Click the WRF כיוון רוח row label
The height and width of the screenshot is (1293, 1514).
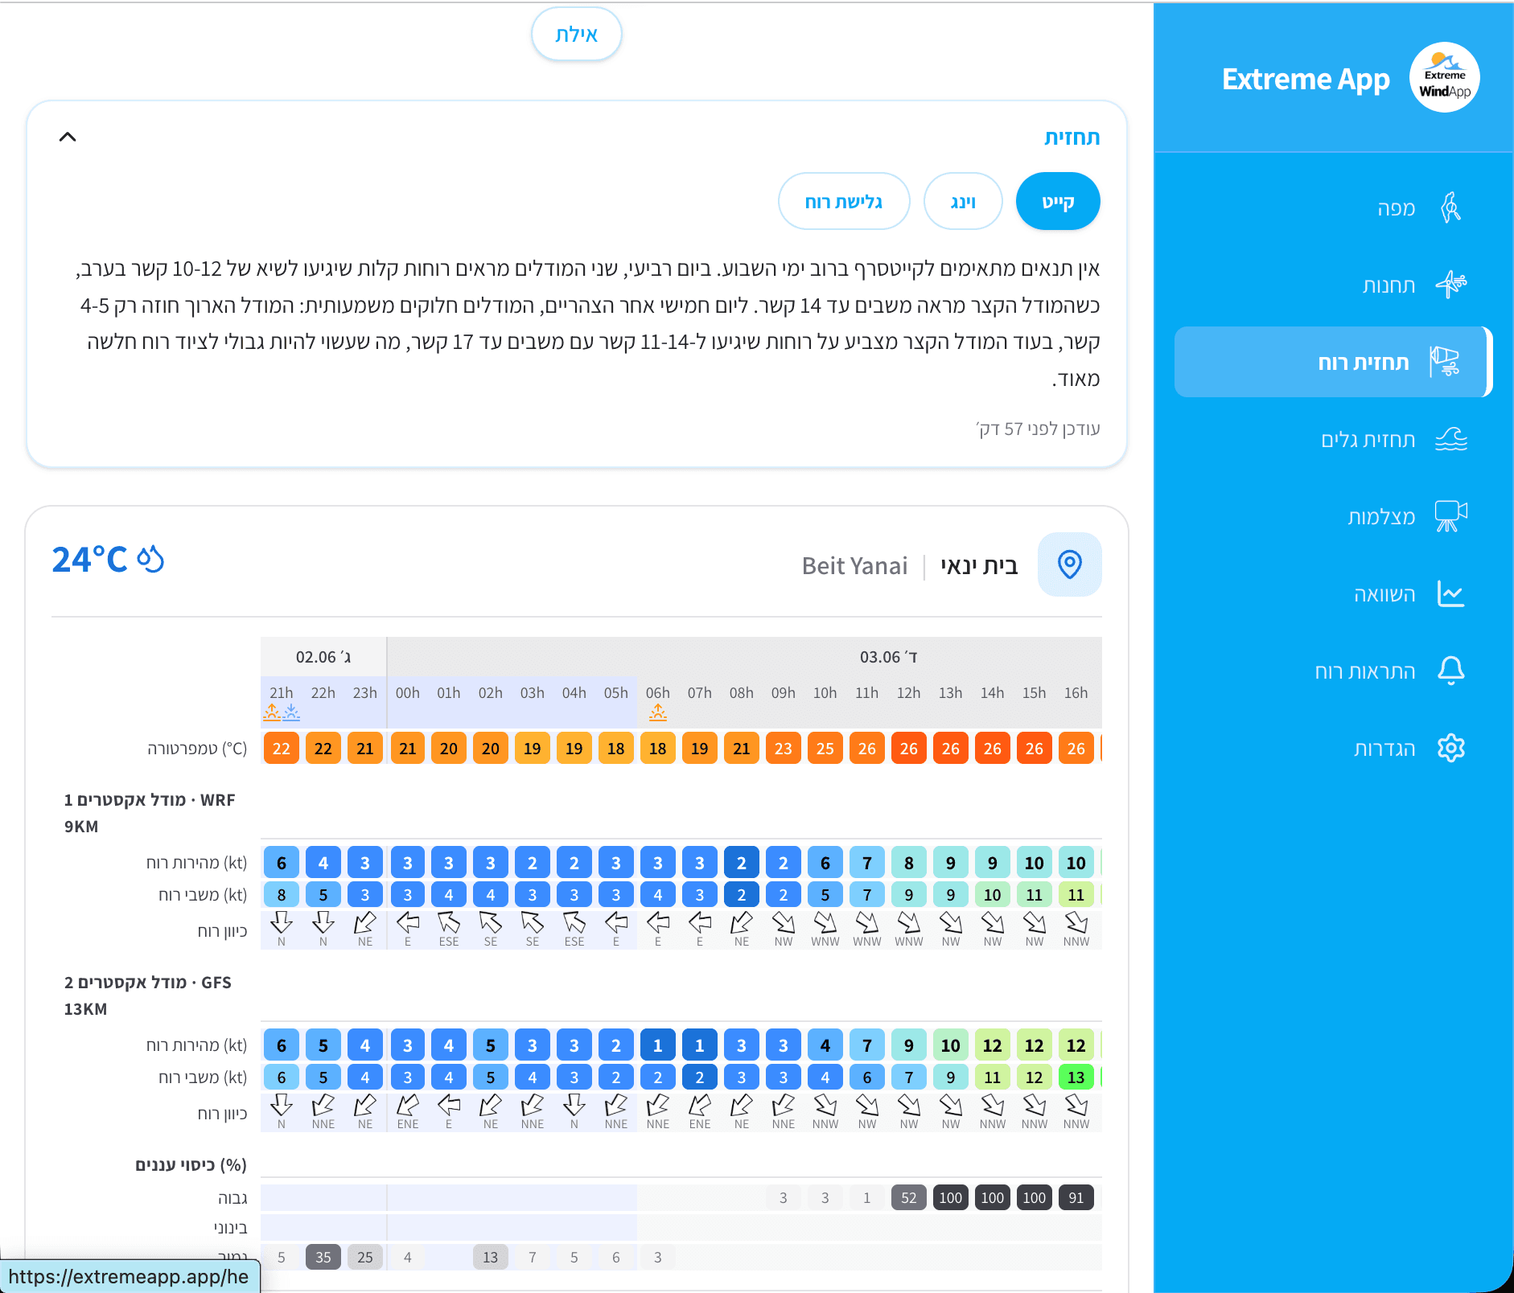[223, 931]
